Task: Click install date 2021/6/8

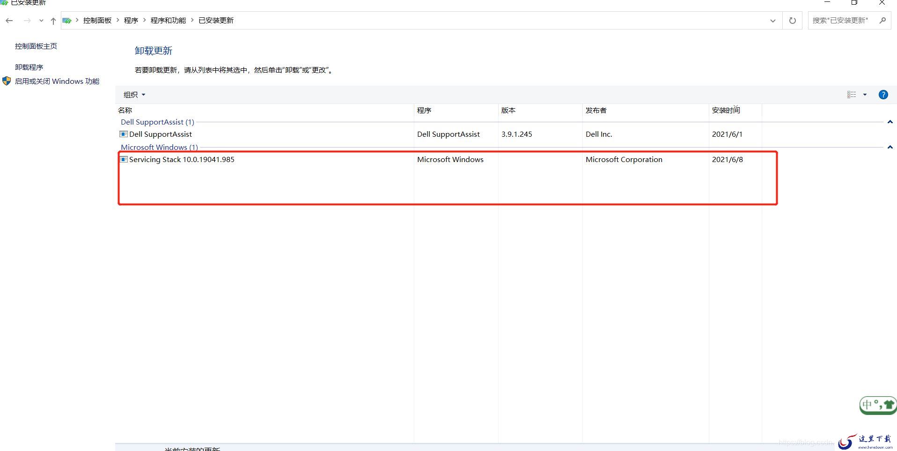Action: pyautogui.click(x=728, y=159)
